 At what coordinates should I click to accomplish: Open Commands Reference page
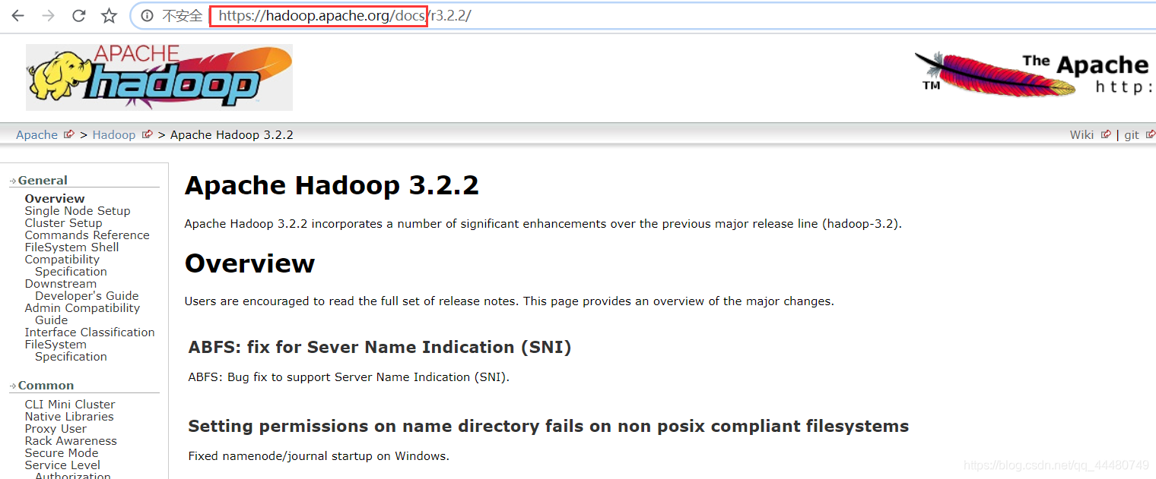[x=87, y=235]
